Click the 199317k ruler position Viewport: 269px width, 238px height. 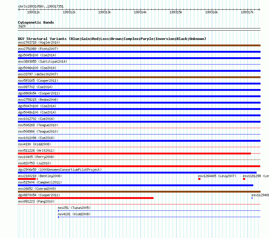click(x=247, y=12)
